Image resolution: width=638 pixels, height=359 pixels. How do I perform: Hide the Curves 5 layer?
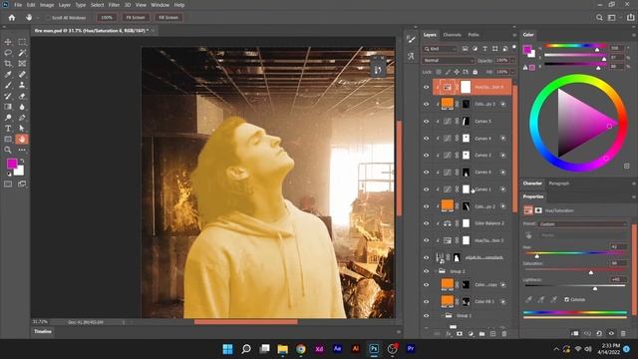click(426, 122)
